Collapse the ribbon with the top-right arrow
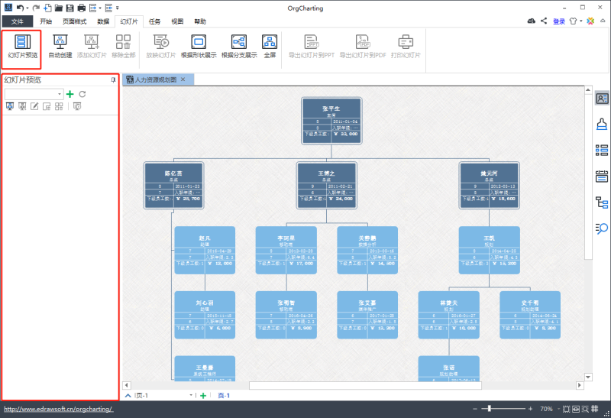 pyautogui.click(x=603, y=21)
